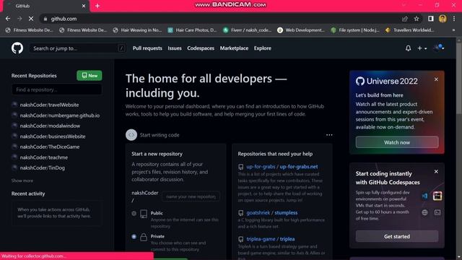Open Explore in the header
The width and height of the screenshot is (462, 260).
pyautogui.click(x=262, y=48)
